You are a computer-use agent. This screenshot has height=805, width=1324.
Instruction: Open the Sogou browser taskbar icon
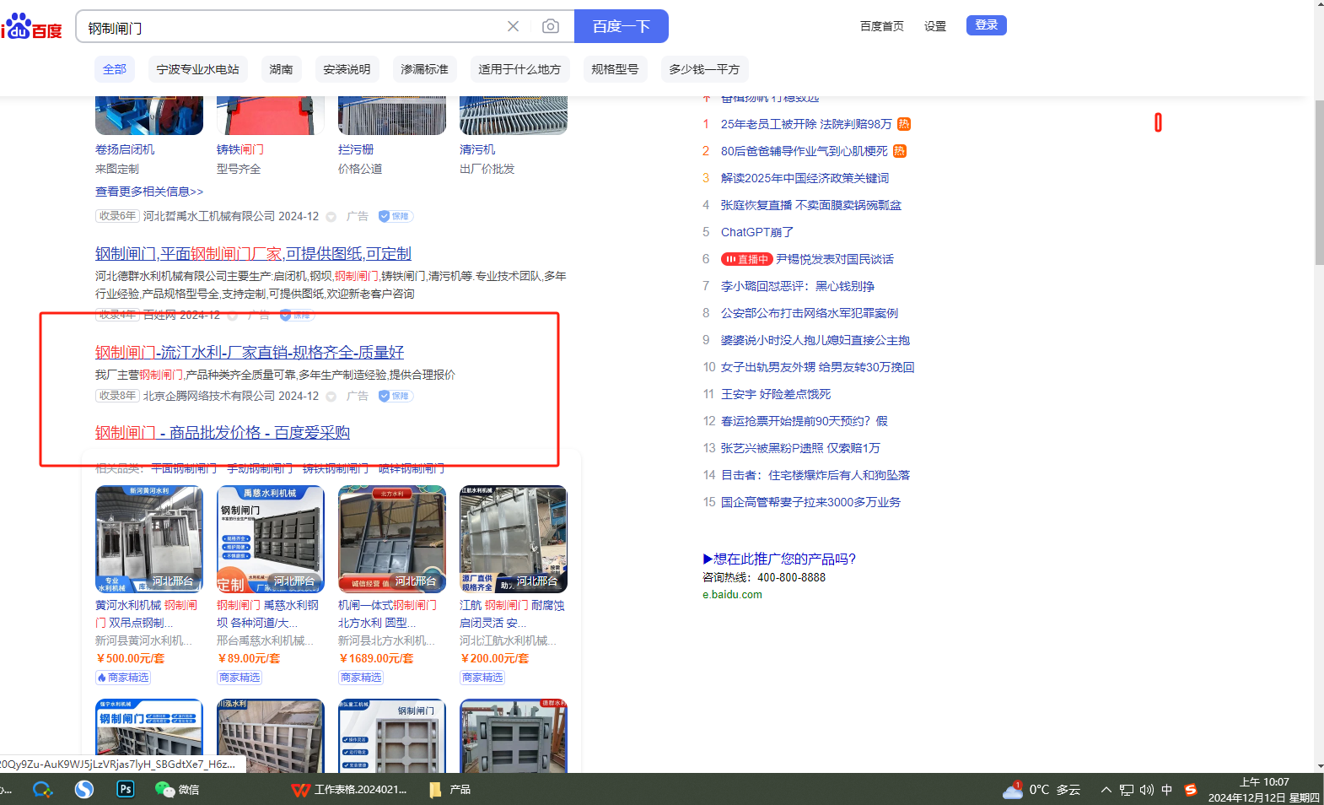pyautogui.click(x=84, y=790)
